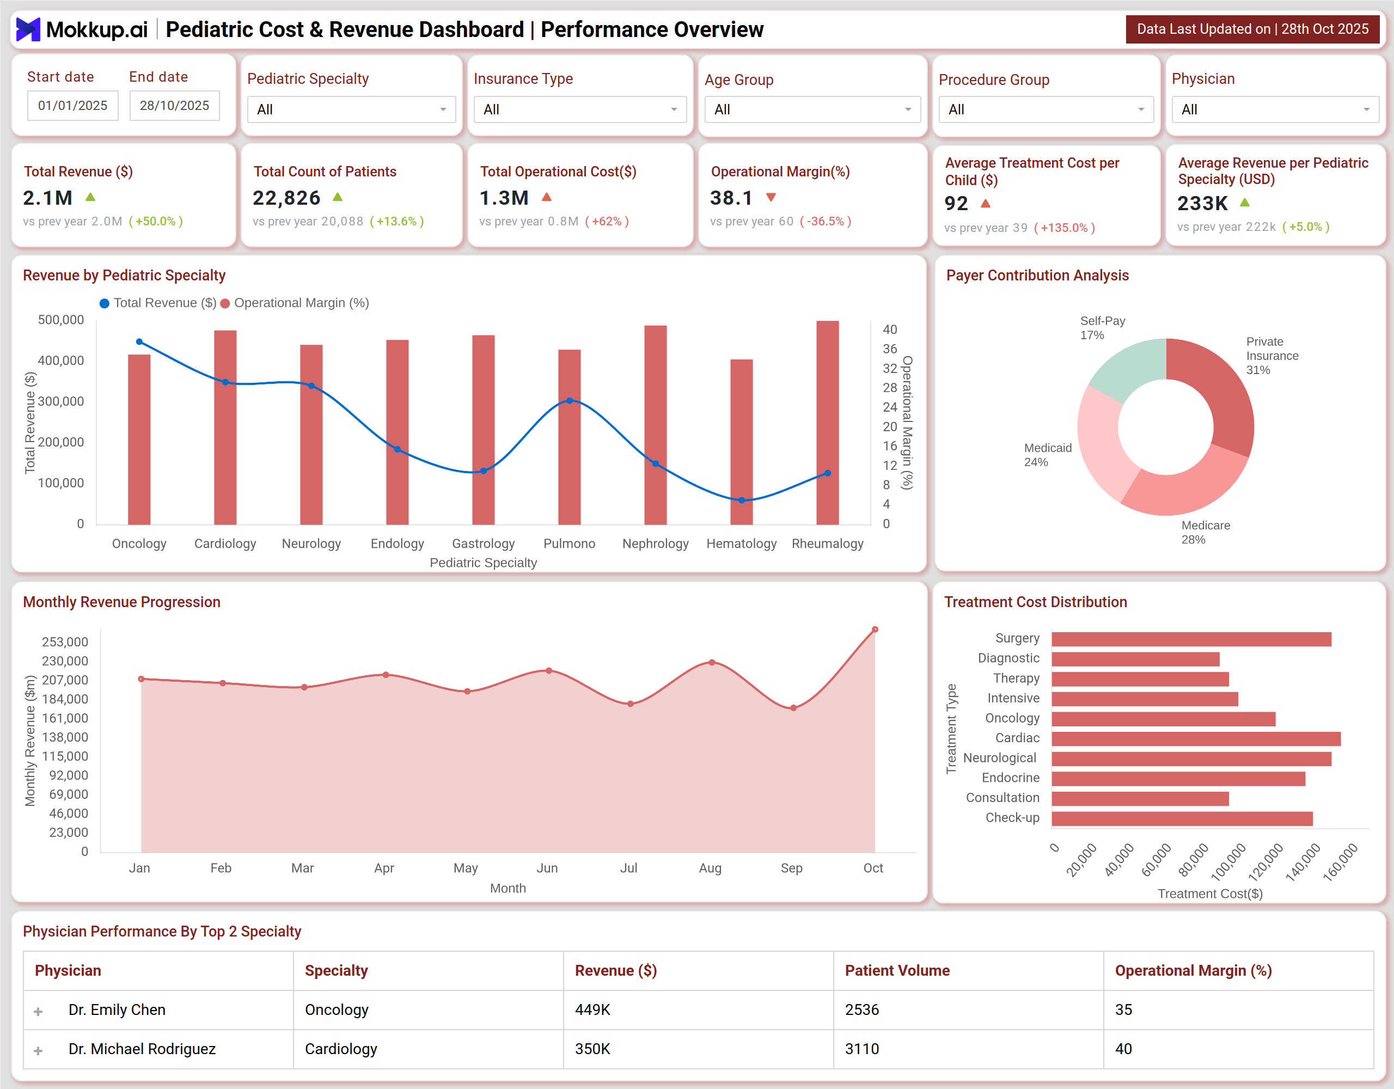Click the (+135.0%) treatment cost change text

(1064, 228)
